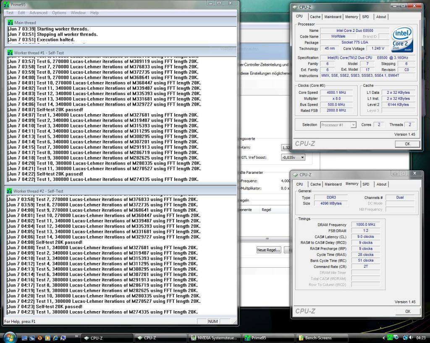This screenshot has height=343, width=430.
Task: Select Cache tab in top CPU-Z window
Action: [x=315, y=17]
